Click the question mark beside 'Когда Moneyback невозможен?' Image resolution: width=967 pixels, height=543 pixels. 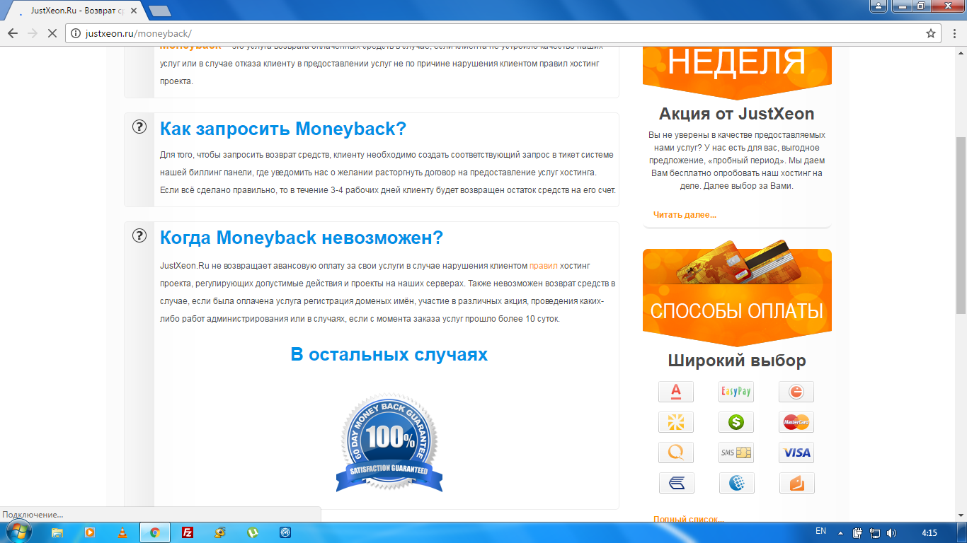(x=139, y=236)
